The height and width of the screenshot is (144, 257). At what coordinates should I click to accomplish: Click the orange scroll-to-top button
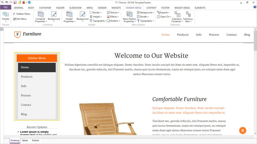click(243, 130)
